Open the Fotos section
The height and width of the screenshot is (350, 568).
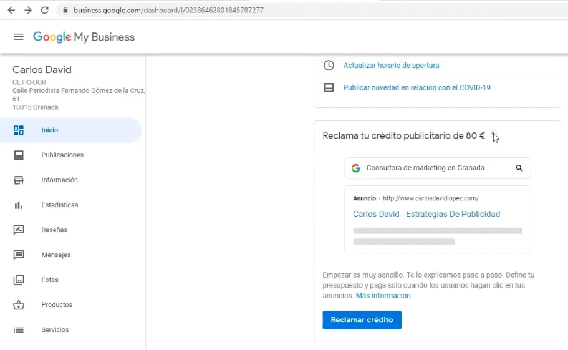point(50,280)
